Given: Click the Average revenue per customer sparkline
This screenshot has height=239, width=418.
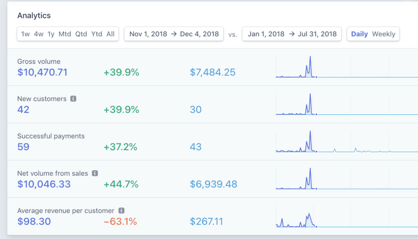Looking at the screenshot, I should pyautogui.click(x=347, y=216).
